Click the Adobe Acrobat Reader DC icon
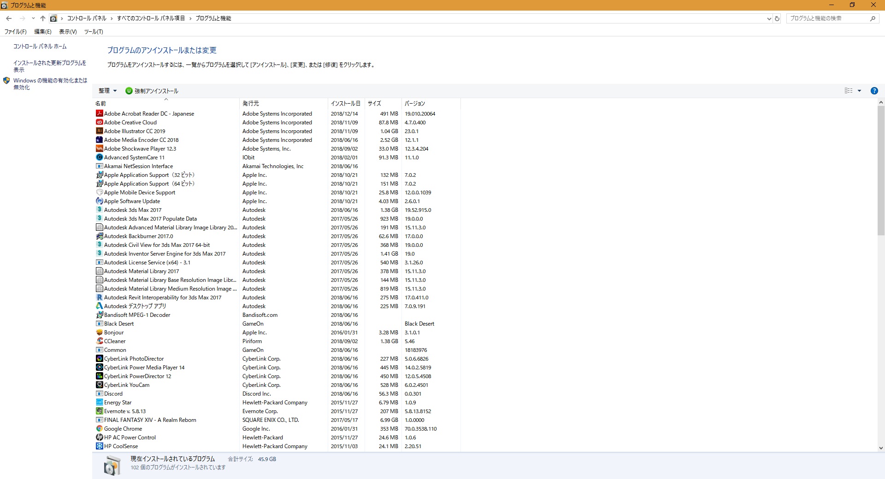The image size is (885, 479). [99, 113]
